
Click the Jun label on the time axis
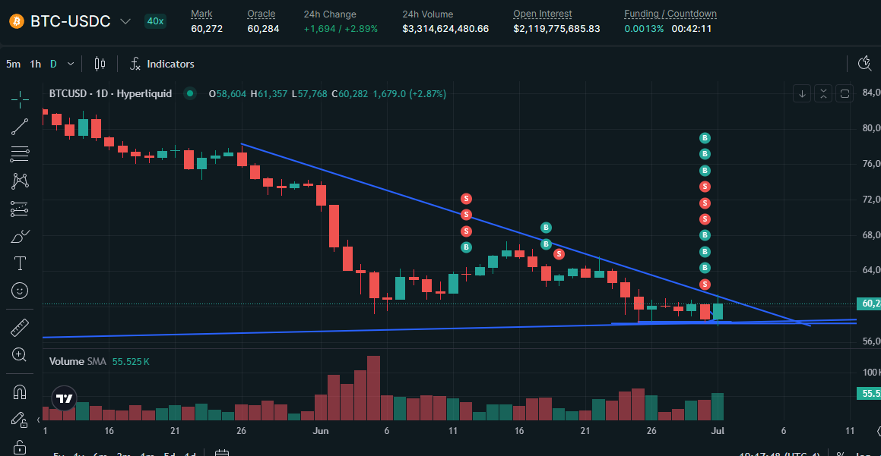pos(320,431)
